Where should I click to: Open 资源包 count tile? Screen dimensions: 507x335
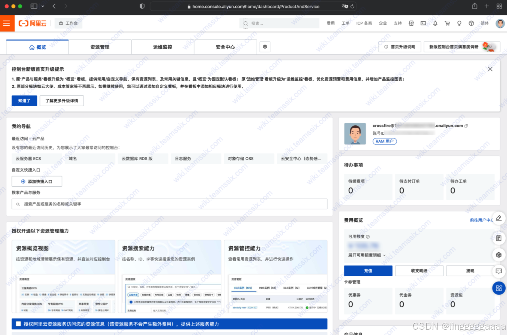point(470,301)
